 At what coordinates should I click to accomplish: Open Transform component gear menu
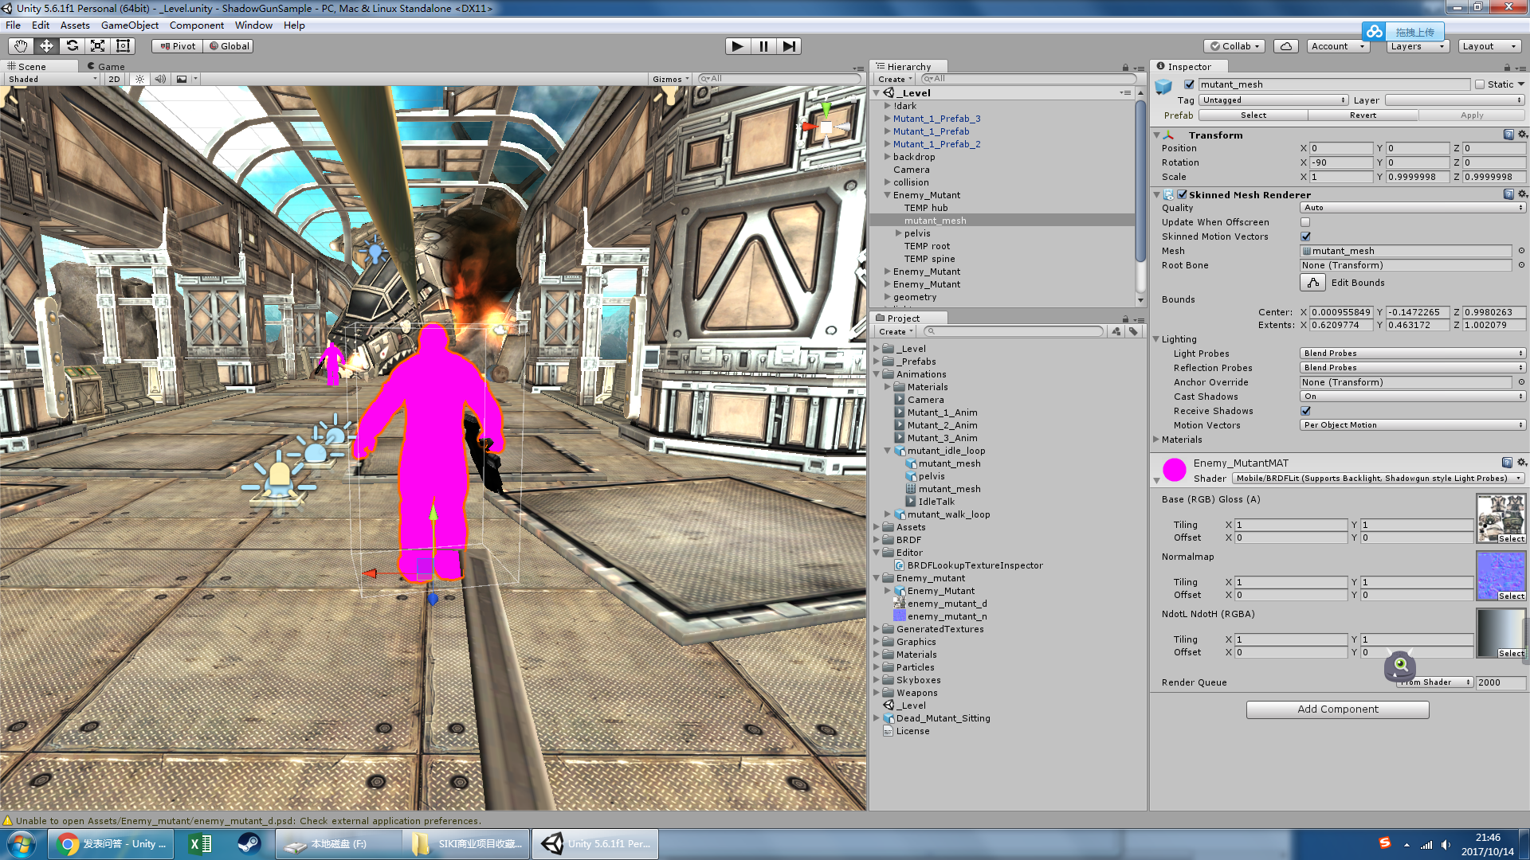(1522, 135)
